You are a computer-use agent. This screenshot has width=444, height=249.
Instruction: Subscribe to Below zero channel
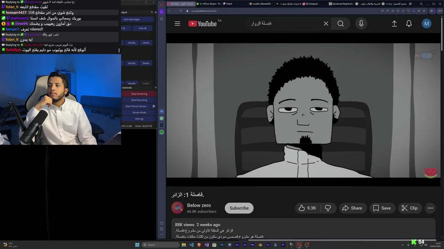tap(239, 208)
